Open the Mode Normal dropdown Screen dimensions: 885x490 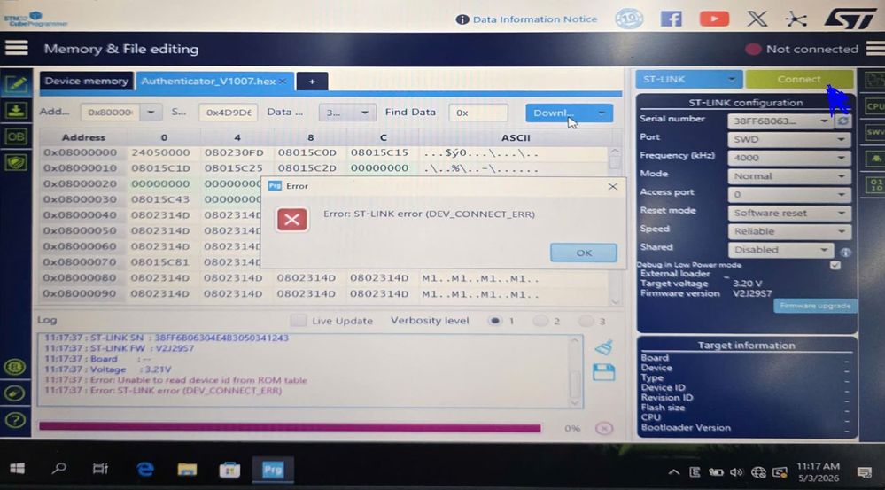click(788, 176)
